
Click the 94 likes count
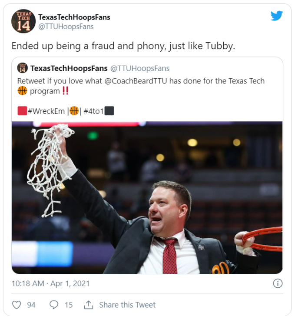tap(31, 305)
